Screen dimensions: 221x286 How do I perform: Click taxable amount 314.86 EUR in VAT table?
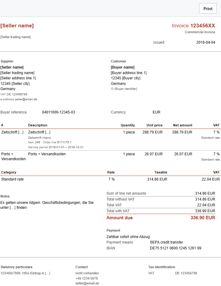pyautogui.click(x=157, y=179)
